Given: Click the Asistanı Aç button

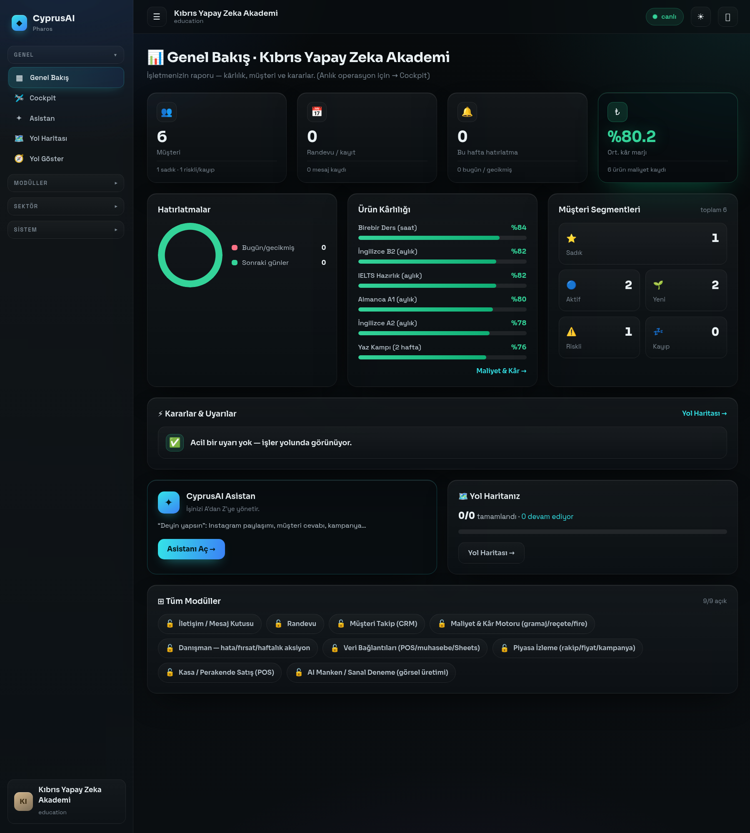Looking at the screenshot, I should click(191, 549).
